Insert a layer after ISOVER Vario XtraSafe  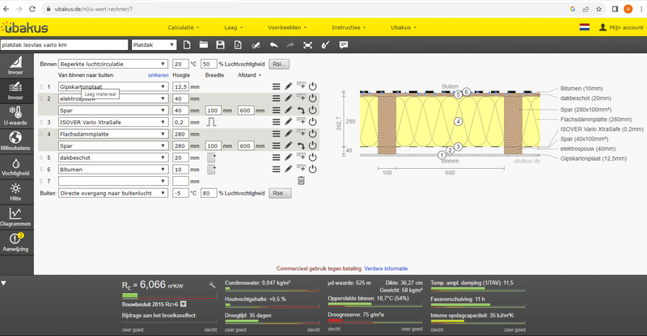click(x=301, y=121)
